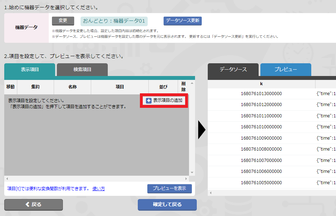Select the おんどとり：機器データ01 label

tap(114, 21)
